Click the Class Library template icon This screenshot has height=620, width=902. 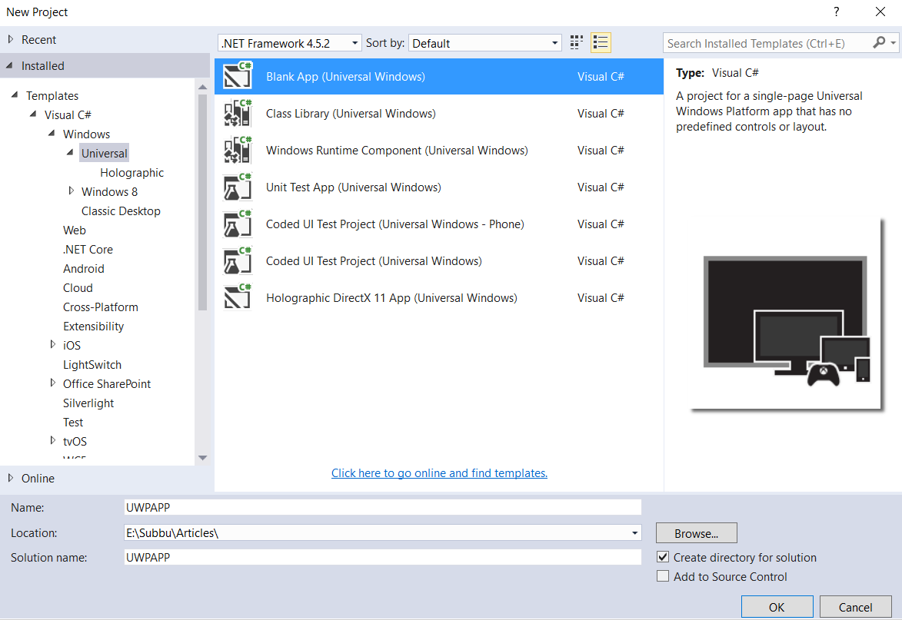(238, 113)
